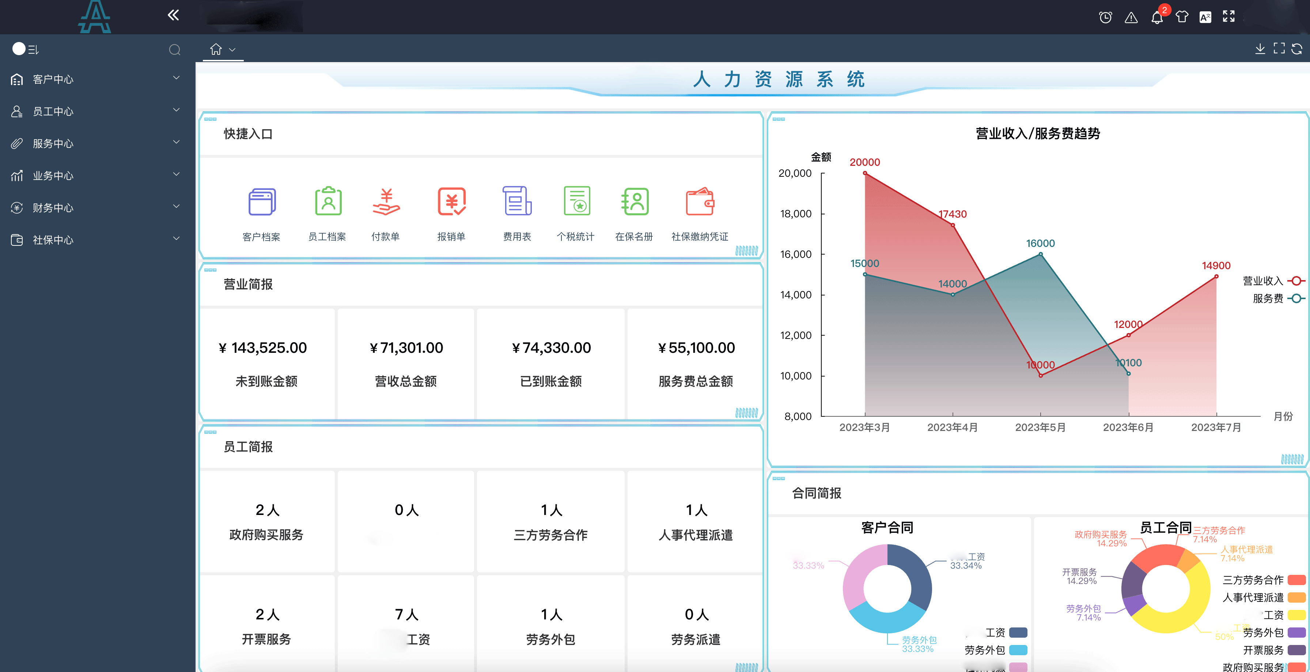Expand the 客户中心 chevron

point(177,78)
